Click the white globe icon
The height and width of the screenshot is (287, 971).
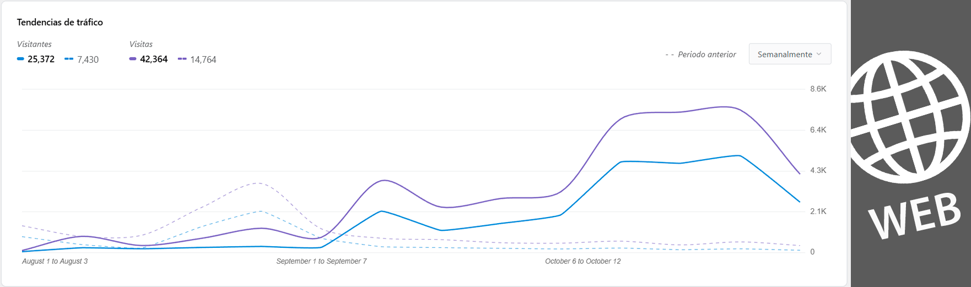click(909, 117)
